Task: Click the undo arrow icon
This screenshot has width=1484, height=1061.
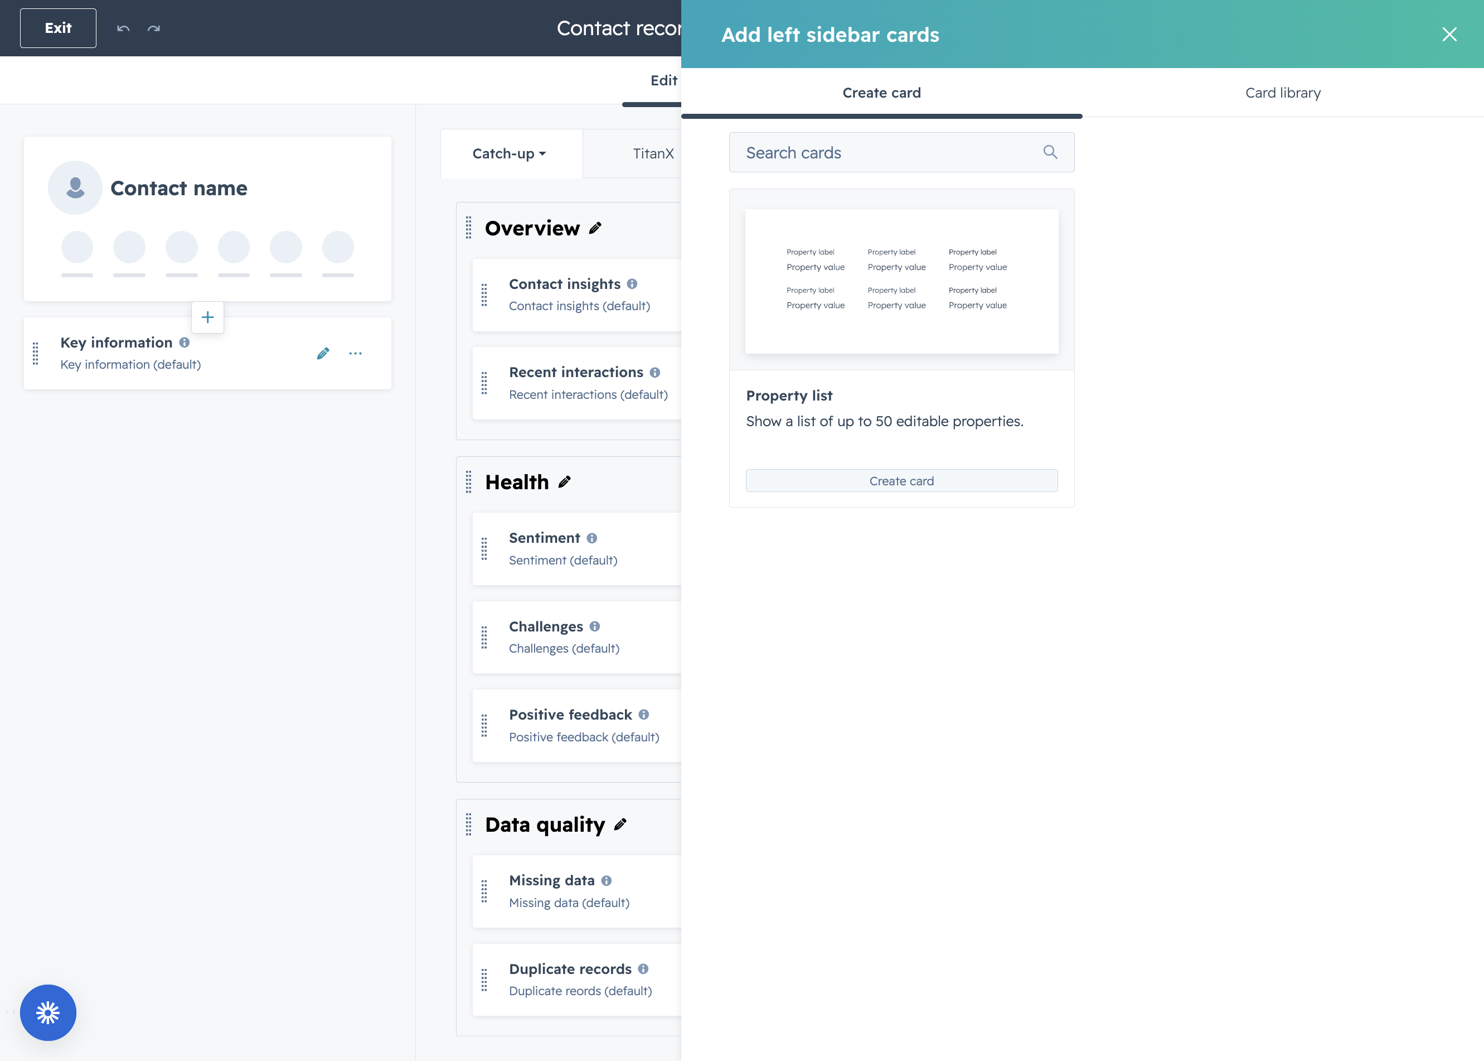Action: [123, 28]
